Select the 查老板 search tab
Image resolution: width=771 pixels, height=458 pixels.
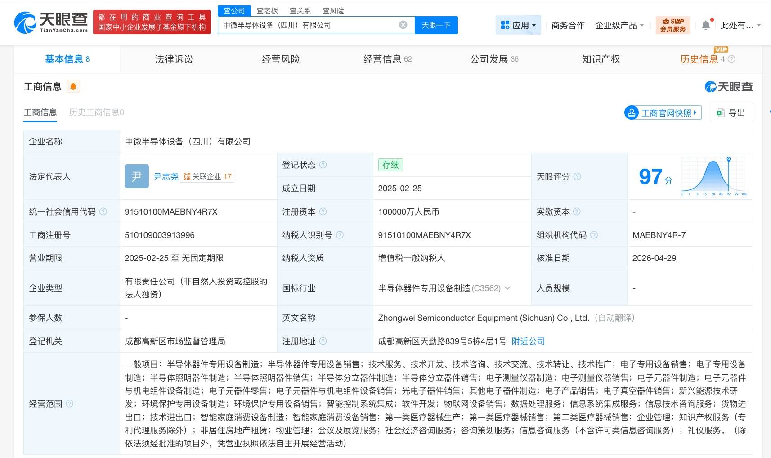pyautogui.click(x=267, y=11)
